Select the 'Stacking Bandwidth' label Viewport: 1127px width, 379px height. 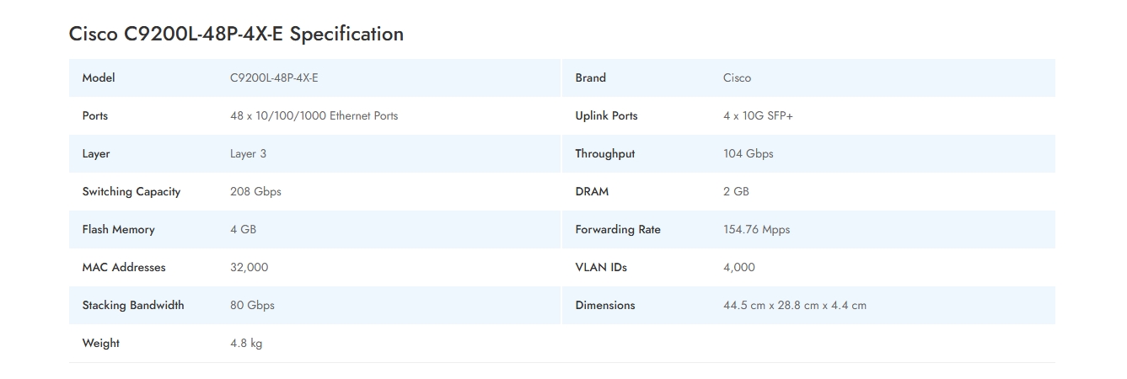pyautogui.click(x=133, y=305)
